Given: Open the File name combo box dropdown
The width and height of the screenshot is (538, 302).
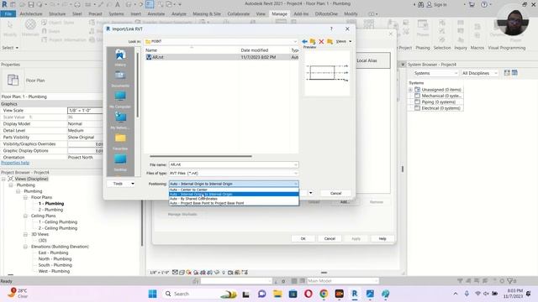Looking at the screenshot, I should [295, 164].
